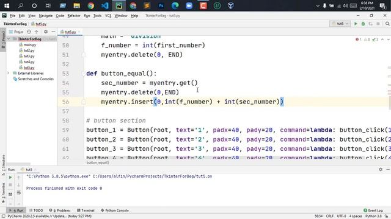This screenshot has width=391, height=219.
Task: Collapse all in the Project panel
Action: point(37,32)
